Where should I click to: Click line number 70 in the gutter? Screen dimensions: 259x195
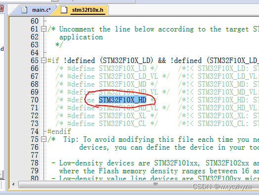pyautogui.click(x=35, y=100)
